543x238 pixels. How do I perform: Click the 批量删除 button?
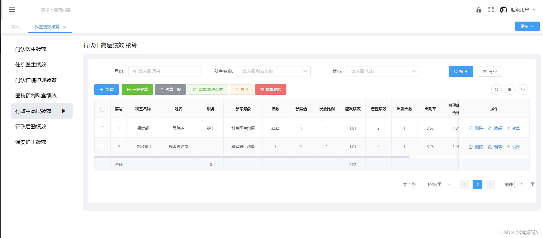[271, 90]
